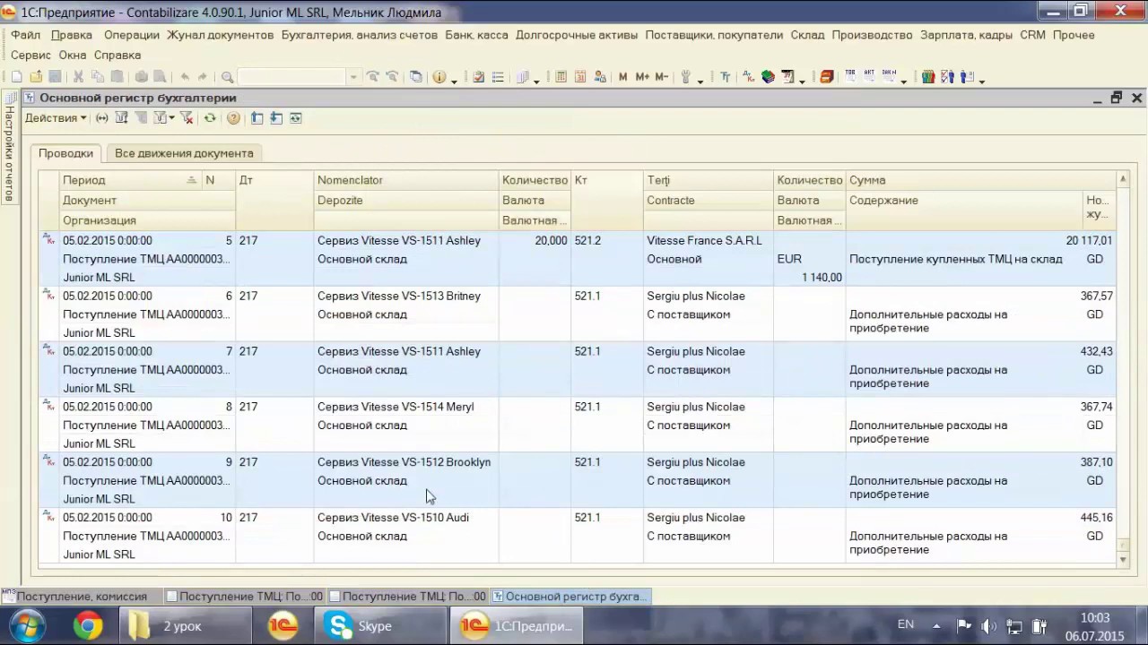This screenshot has width=1148, height=645.
Task: Click the green Refresh icon in register toolbar
Action: (210, 118)
